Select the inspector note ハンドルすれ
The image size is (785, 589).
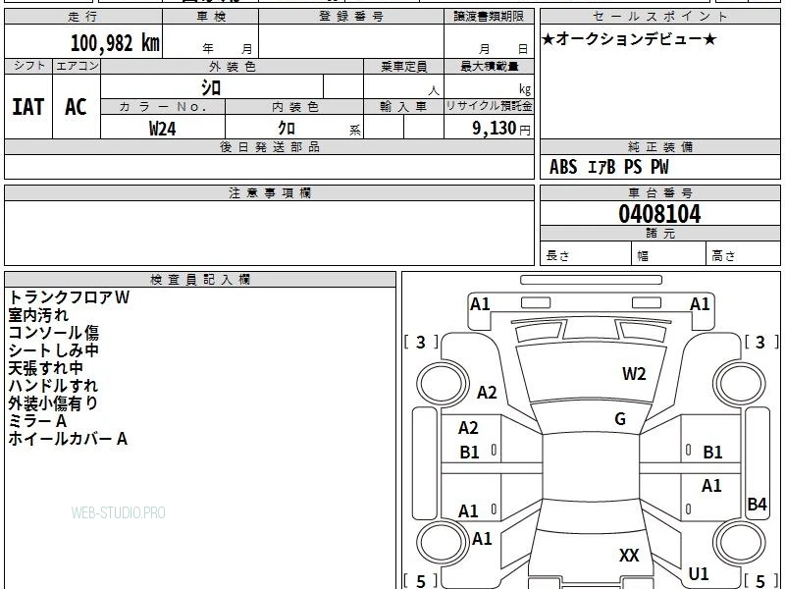click(x=53, y=386)
